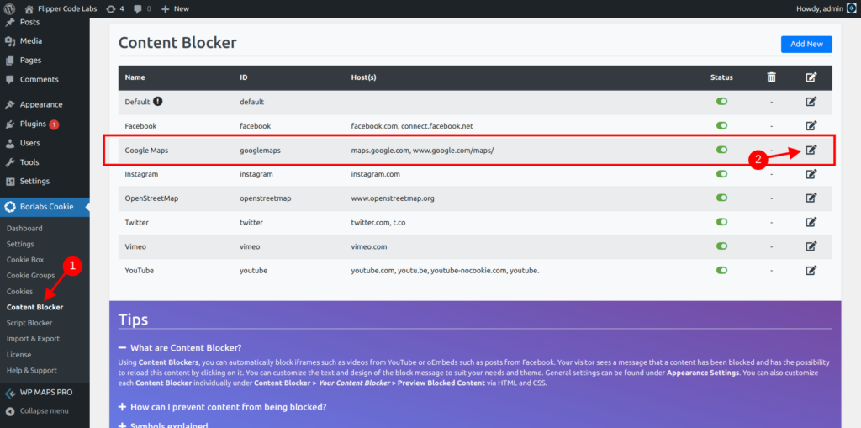Disable the YouTube status toggle
The height and width of the screenshot is (428, 861).
click(721, 270)
